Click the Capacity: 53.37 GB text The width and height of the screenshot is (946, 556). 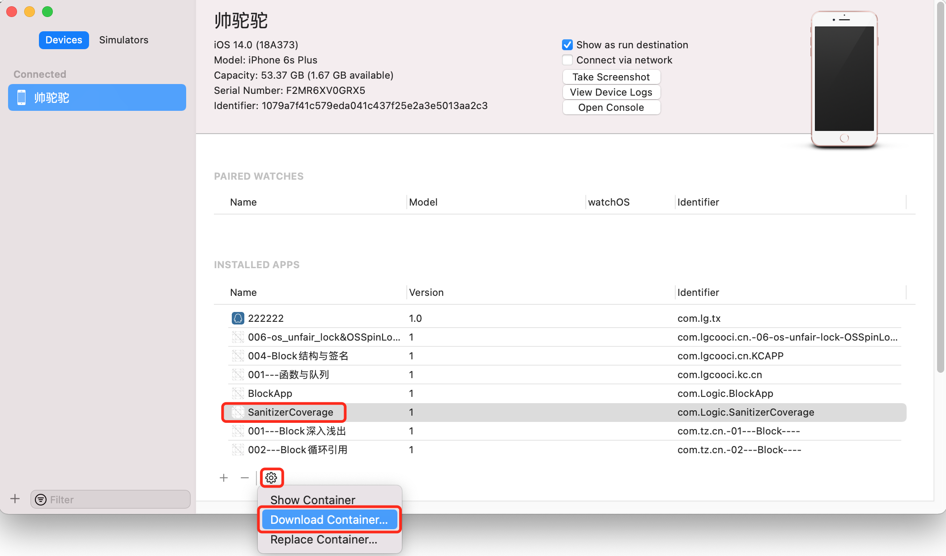coord(303,75)
